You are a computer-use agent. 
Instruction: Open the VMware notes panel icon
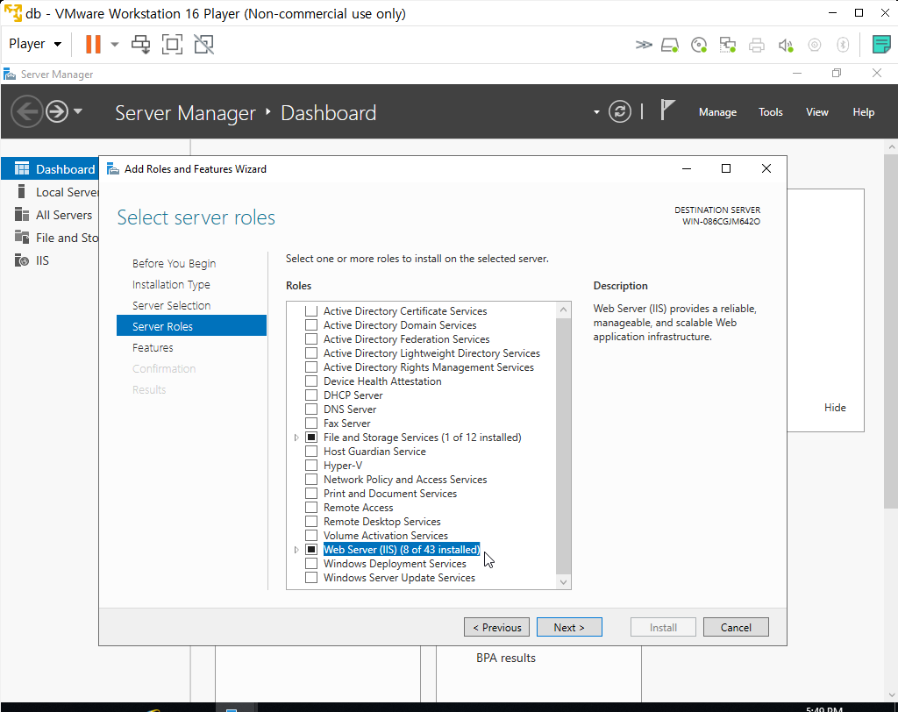tap(881, 44)
